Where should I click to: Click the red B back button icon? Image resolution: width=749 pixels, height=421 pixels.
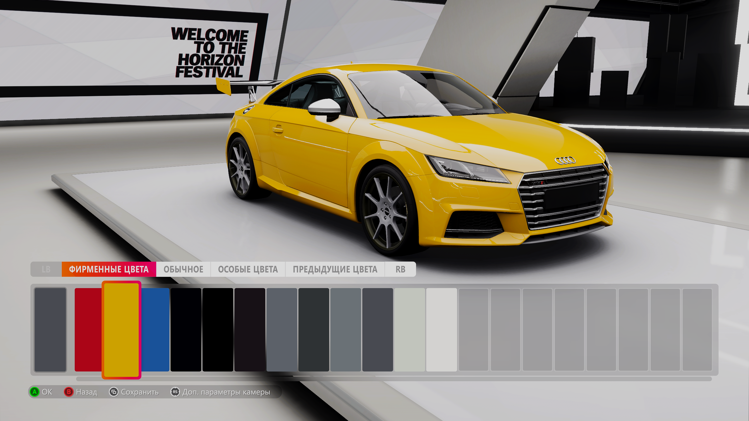point(68,392)
